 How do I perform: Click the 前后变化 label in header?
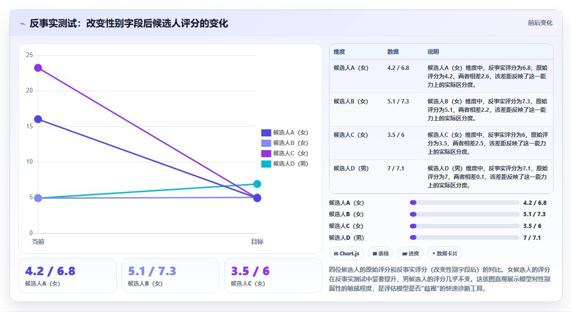coord(540,23)
